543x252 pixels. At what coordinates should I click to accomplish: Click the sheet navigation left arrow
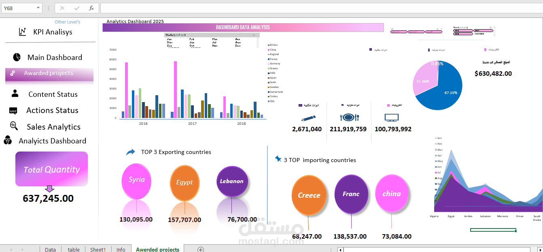[11, 250]
